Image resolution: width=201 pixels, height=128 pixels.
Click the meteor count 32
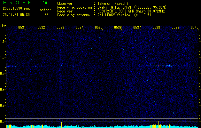[x=46, y=15]
